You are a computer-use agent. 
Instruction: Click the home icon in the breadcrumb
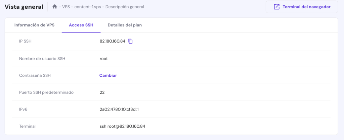pos(55,6)
